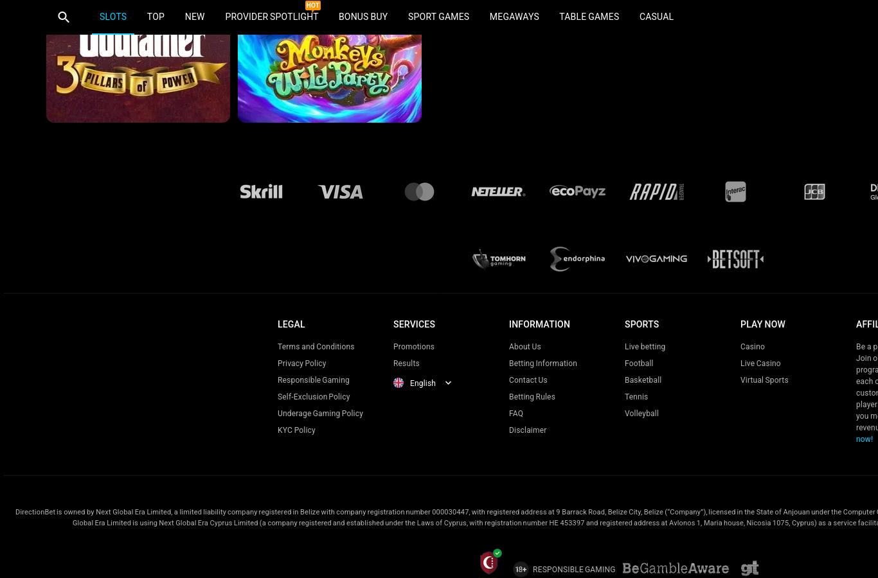This screenshot has width=878, height=578.
Task: Click the 18+ responsible gaming badge
Action: [521, 569]
